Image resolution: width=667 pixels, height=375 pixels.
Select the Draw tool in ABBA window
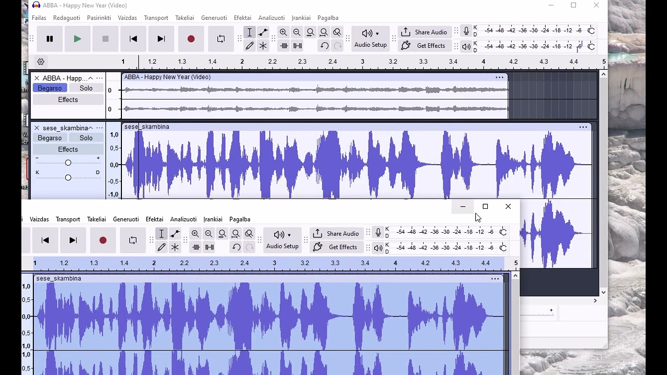click(250, 46)
